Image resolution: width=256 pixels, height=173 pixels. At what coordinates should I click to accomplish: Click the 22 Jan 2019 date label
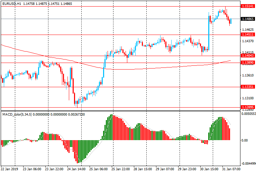coord(10,169)
